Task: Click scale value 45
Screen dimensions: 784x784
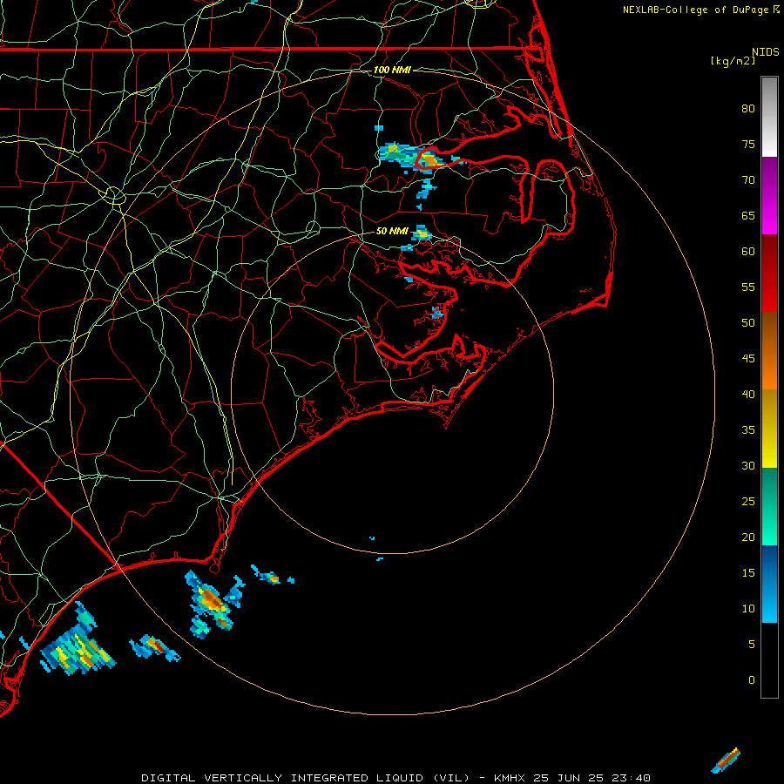Action: [748, 359]
